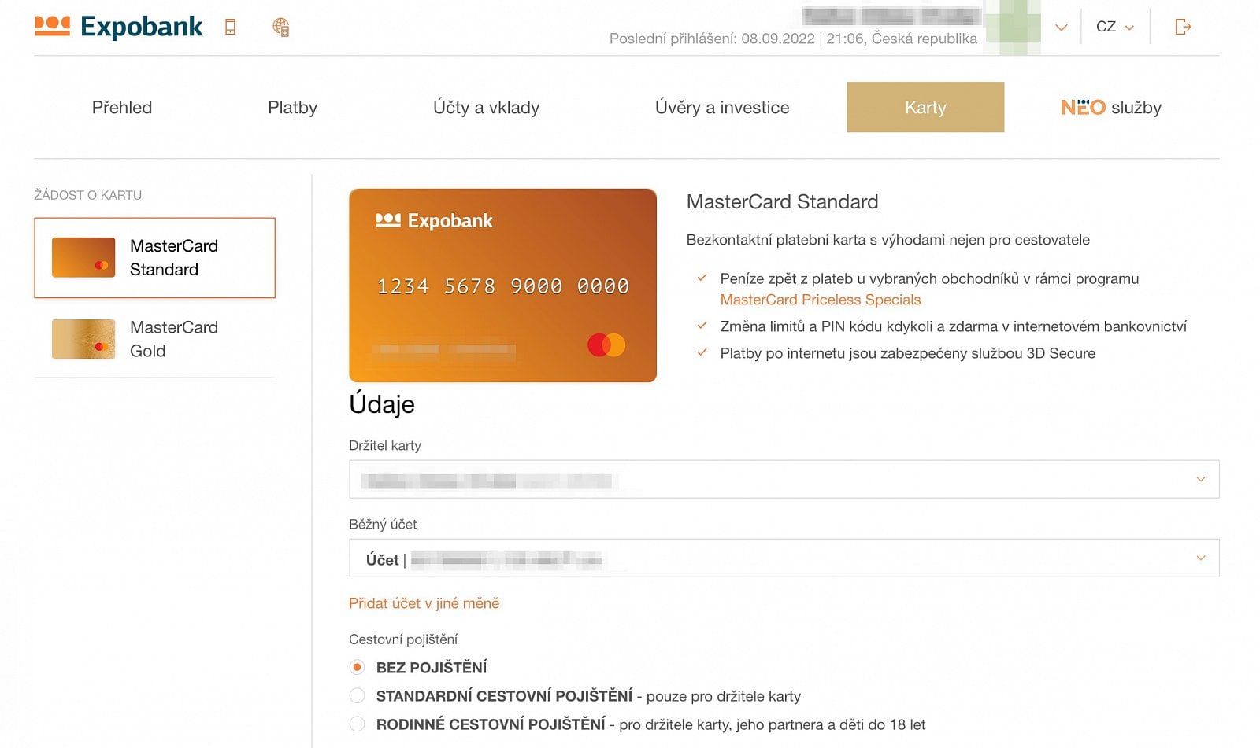Select RODINNÉ CESTOVNÍ POJIŠTĚNÍ radio option

tap(357, 724)
